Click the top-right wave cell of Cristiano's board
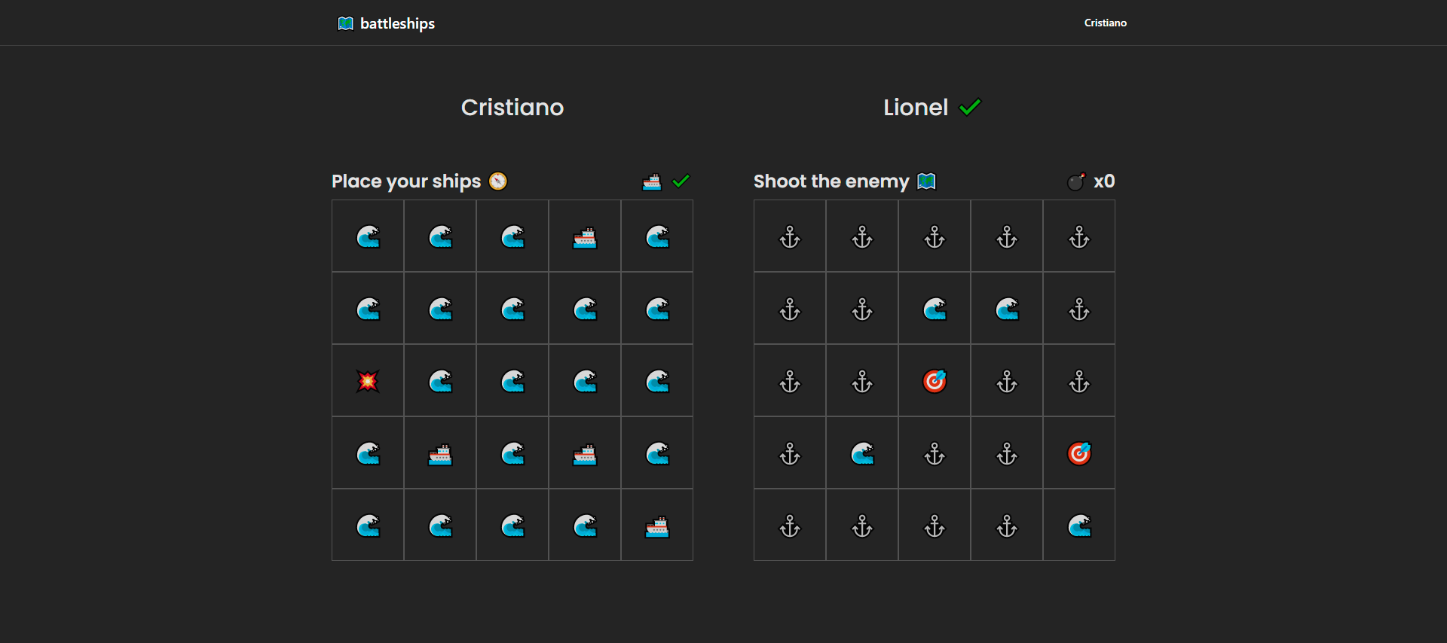1447x643 pixels. 657,236
